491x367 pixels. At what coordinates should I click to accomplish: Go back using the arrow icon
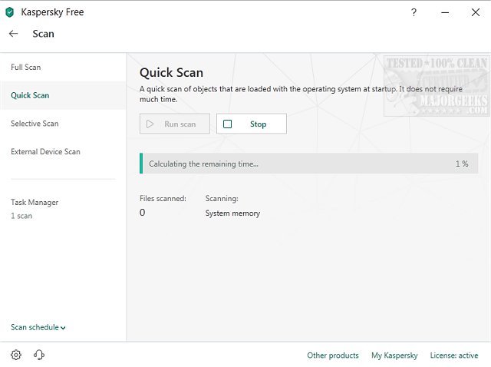(13, 34)
